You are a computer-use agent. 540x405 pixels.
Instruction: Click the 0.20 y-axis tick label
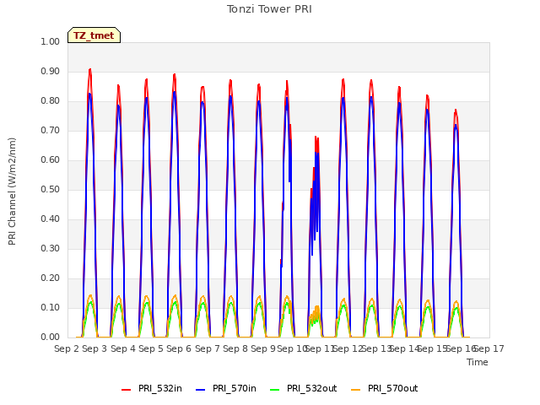pyautogui.click(x=51, y=278)
